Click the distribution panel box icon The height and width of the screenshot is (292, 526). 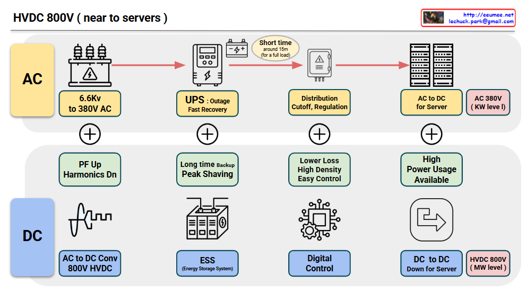click(x=320, y=65)
